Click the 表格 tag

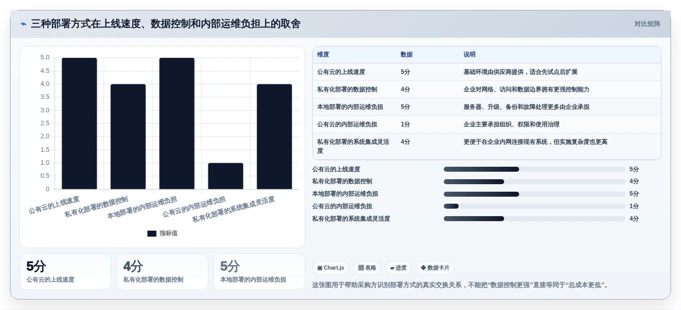point(367,268)
